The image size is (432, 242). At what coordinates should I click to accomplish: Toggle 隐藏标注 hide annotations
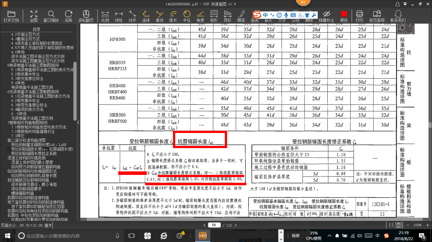[x=326, y=16]
